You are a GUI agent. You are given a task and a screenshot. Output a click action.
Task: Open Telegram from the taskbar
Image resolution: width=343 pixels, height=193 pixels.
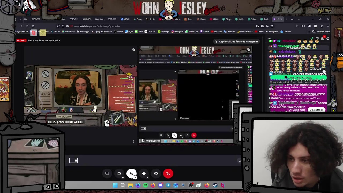[x=168, y=185]
